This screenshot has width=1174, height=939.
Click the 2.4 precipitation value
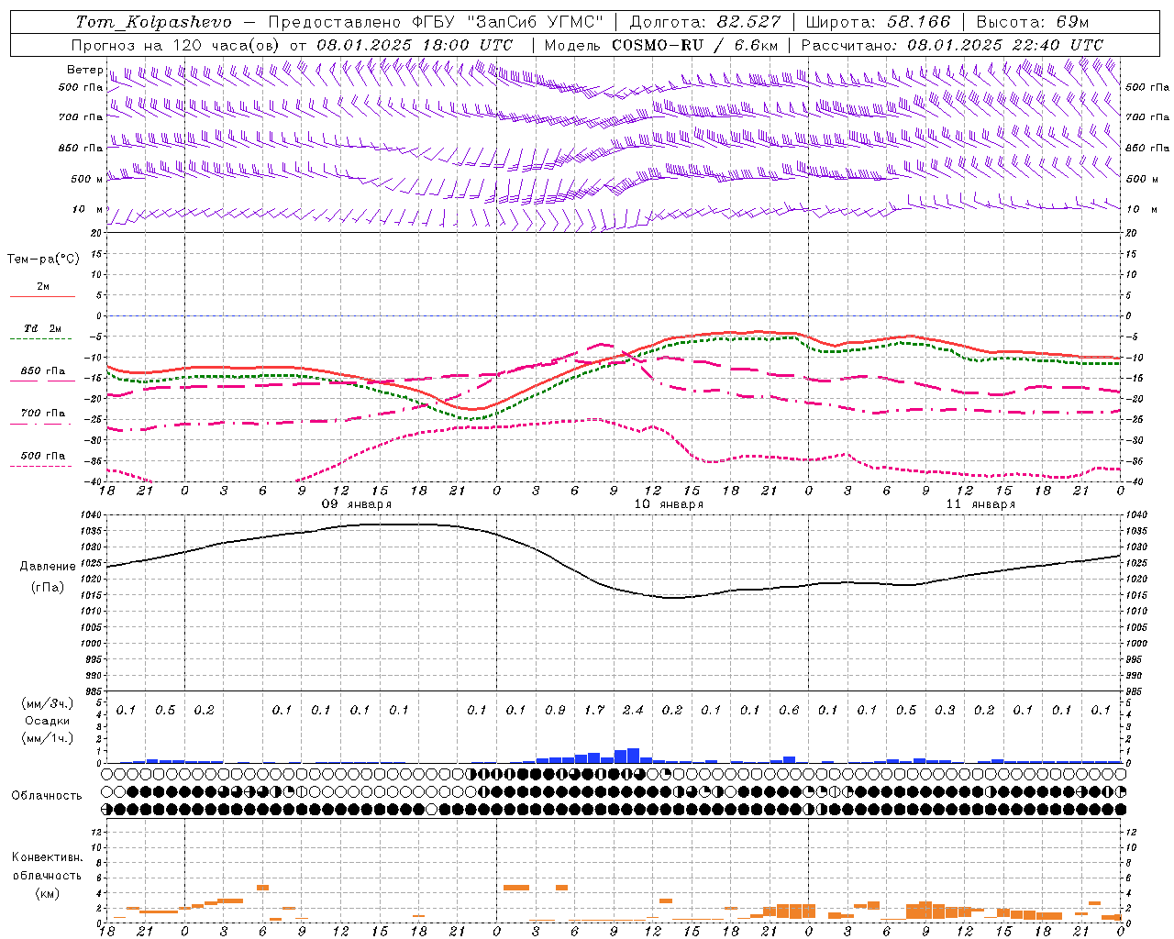point(633,710)
